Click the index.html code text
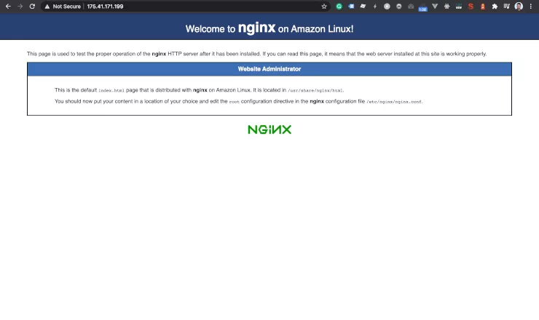 point(111,91)
